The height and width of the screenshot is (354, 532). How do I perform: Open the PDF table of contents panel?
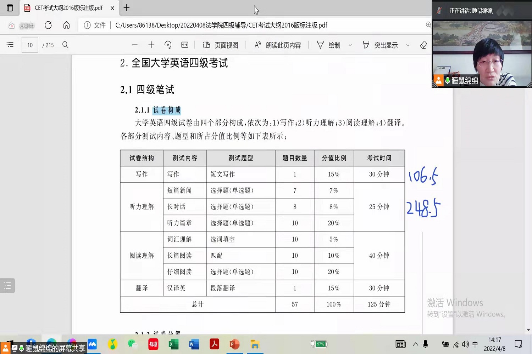tap(10, 45)
